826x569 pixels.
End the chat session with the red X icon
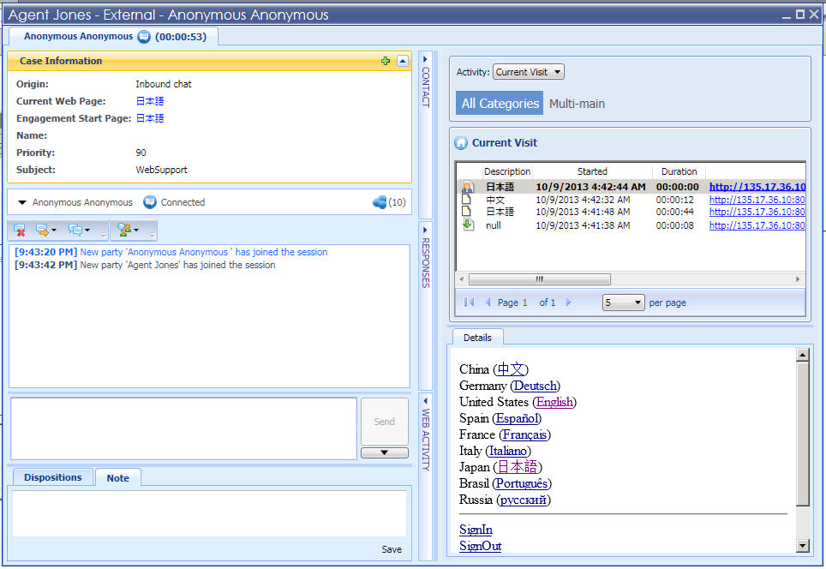point(20,231)
